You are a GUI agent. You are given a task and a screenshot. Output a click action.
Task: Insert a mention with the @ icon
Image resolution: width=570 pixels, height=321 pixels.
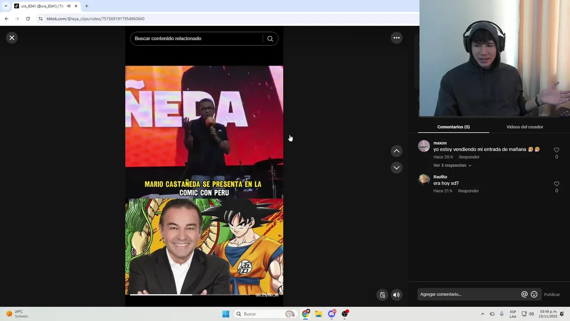point(525,294)
